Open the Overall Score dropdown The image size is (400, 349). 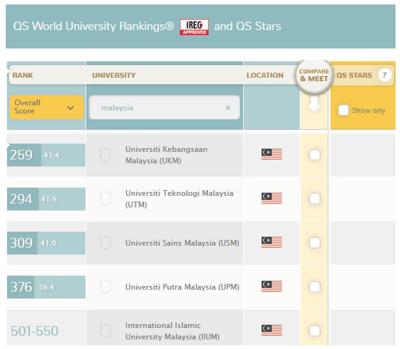tap(47, 107)
